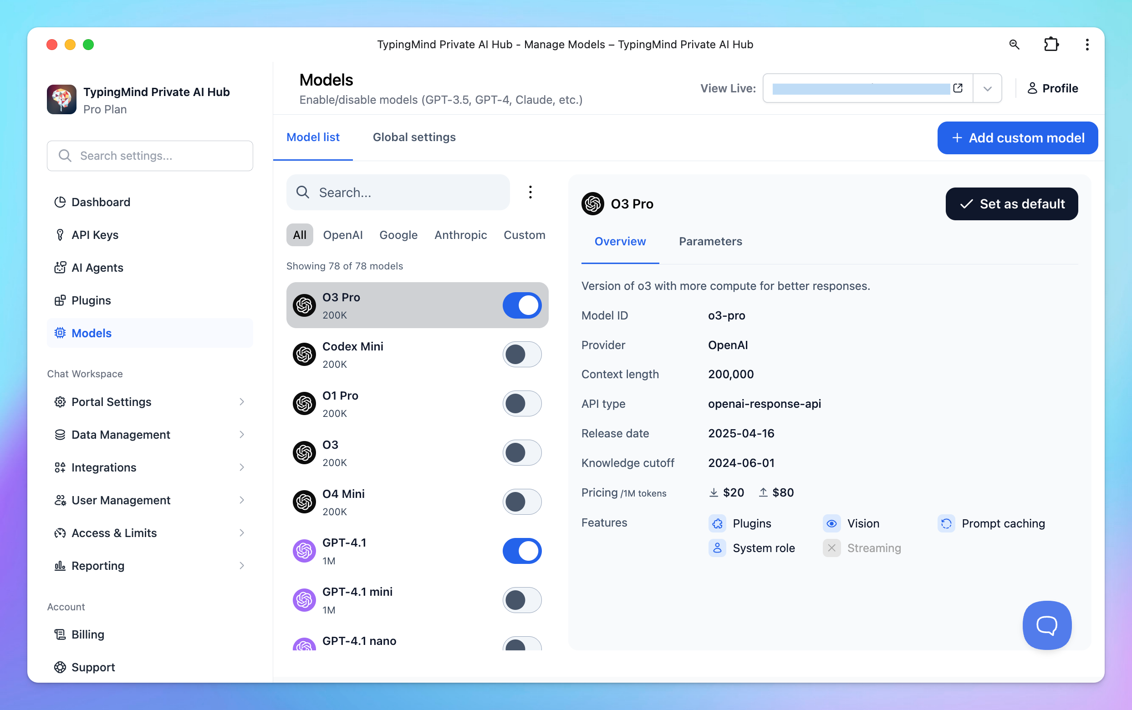Open the extensions puzzle icon
The width and height of the screenshot is (1132, 710).
coord(1051,45)
